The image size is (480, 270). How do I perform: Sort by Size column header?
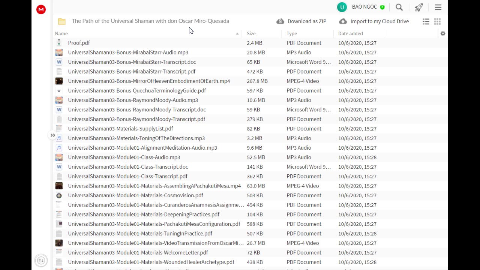pos(262,33)
